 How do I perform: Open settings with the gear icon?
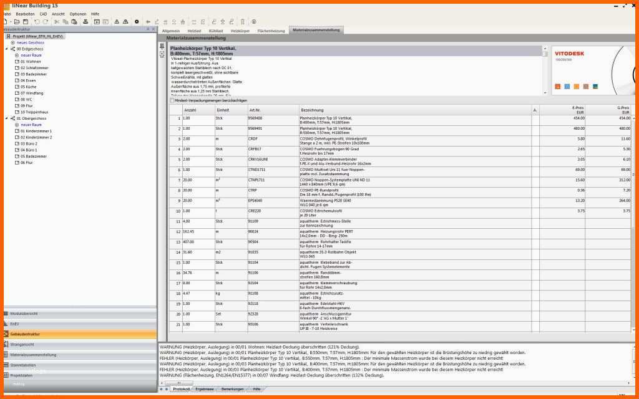pyautogui.click(x=137, y=22)
